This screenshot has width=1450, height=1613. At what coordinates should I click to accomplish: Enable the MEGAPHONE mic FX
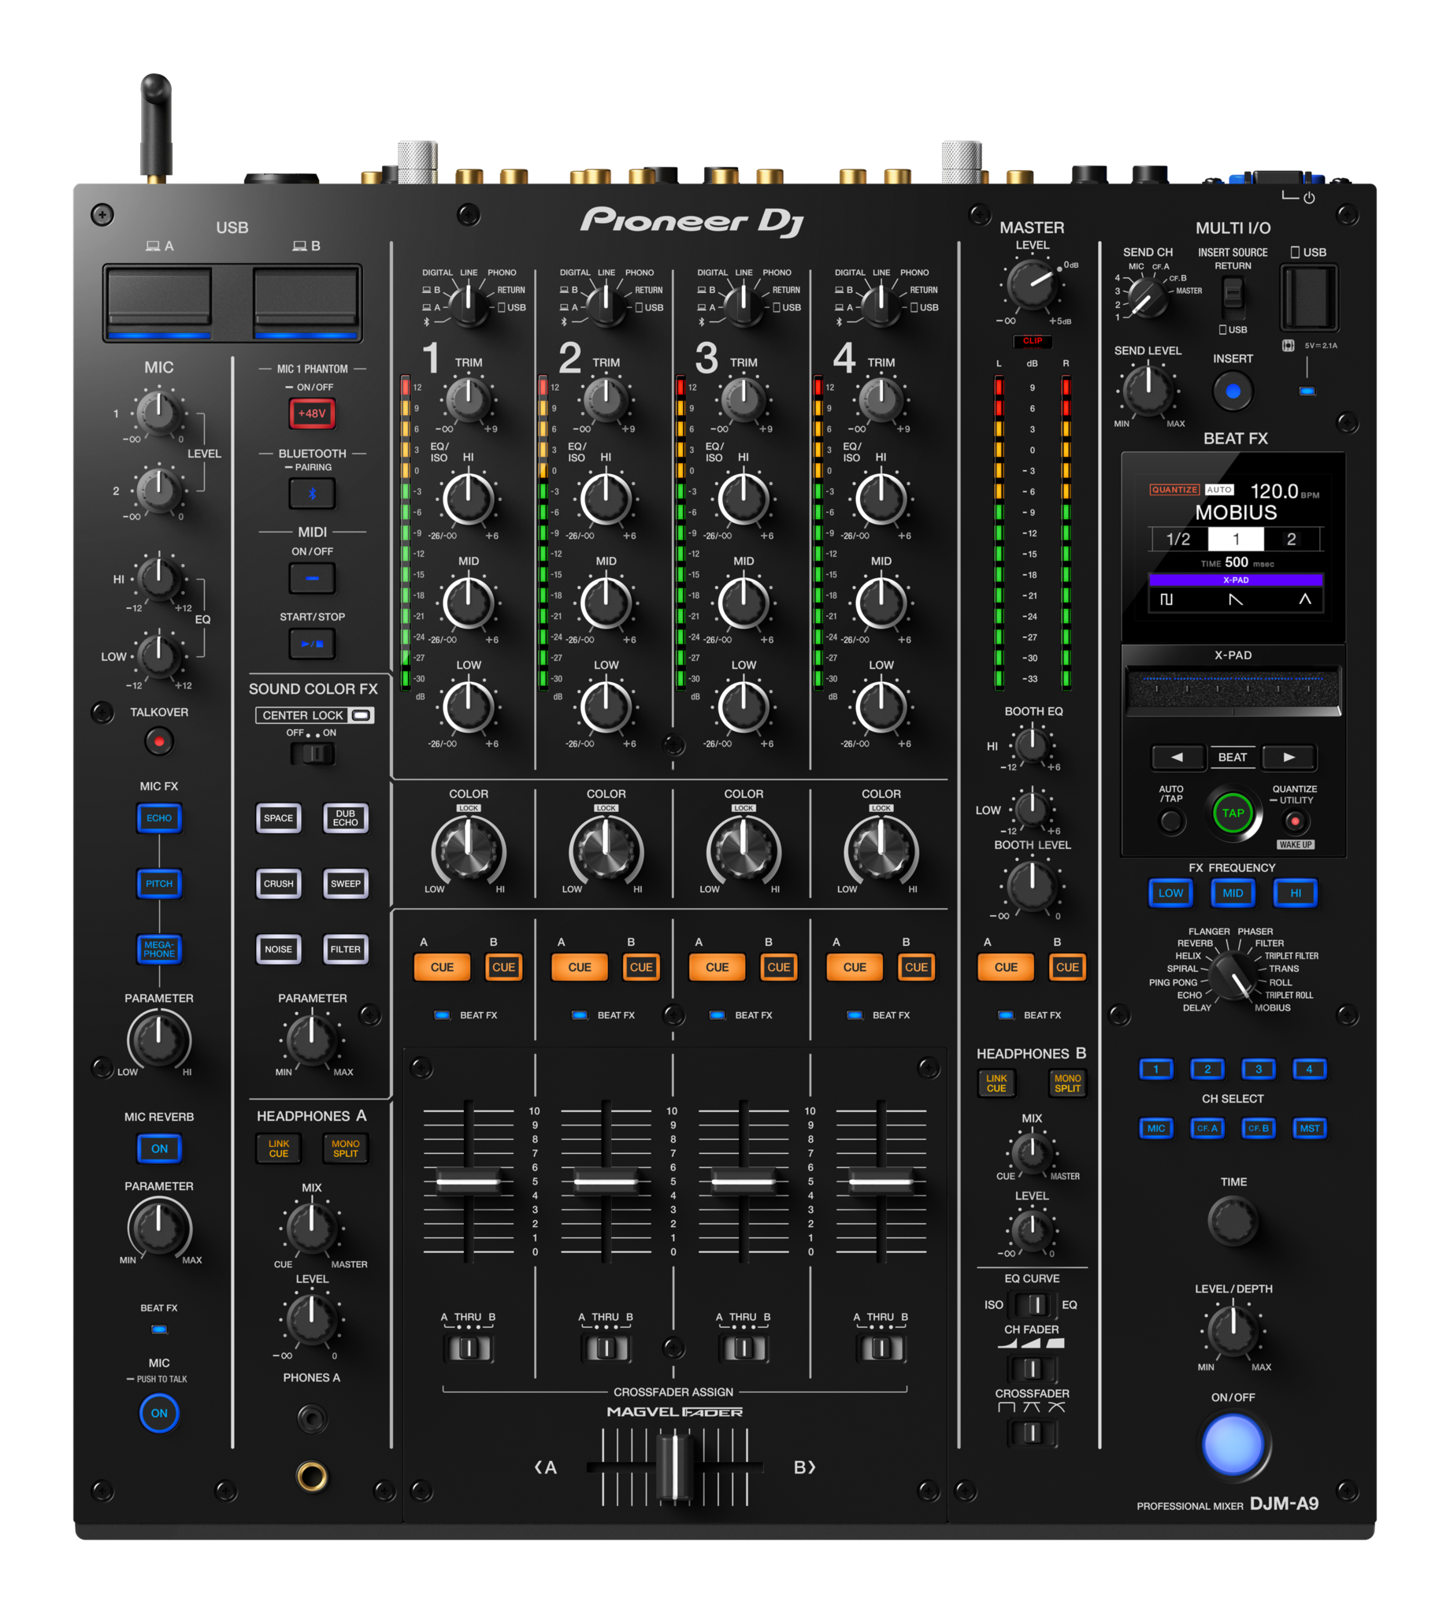point(159,949)
